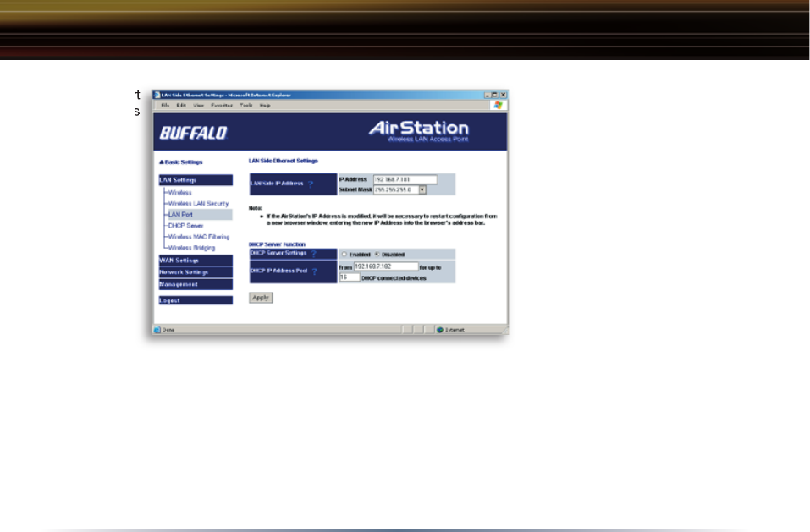
Task: Click the Done page icon in status bar
Action: [x=157, y=330]
